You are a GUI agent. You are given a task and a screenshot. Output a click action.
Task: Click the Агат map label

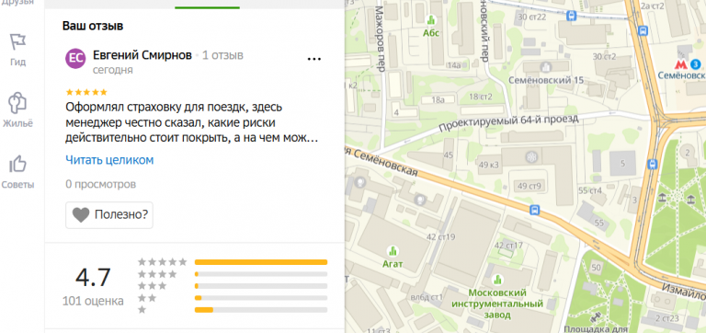393,264
